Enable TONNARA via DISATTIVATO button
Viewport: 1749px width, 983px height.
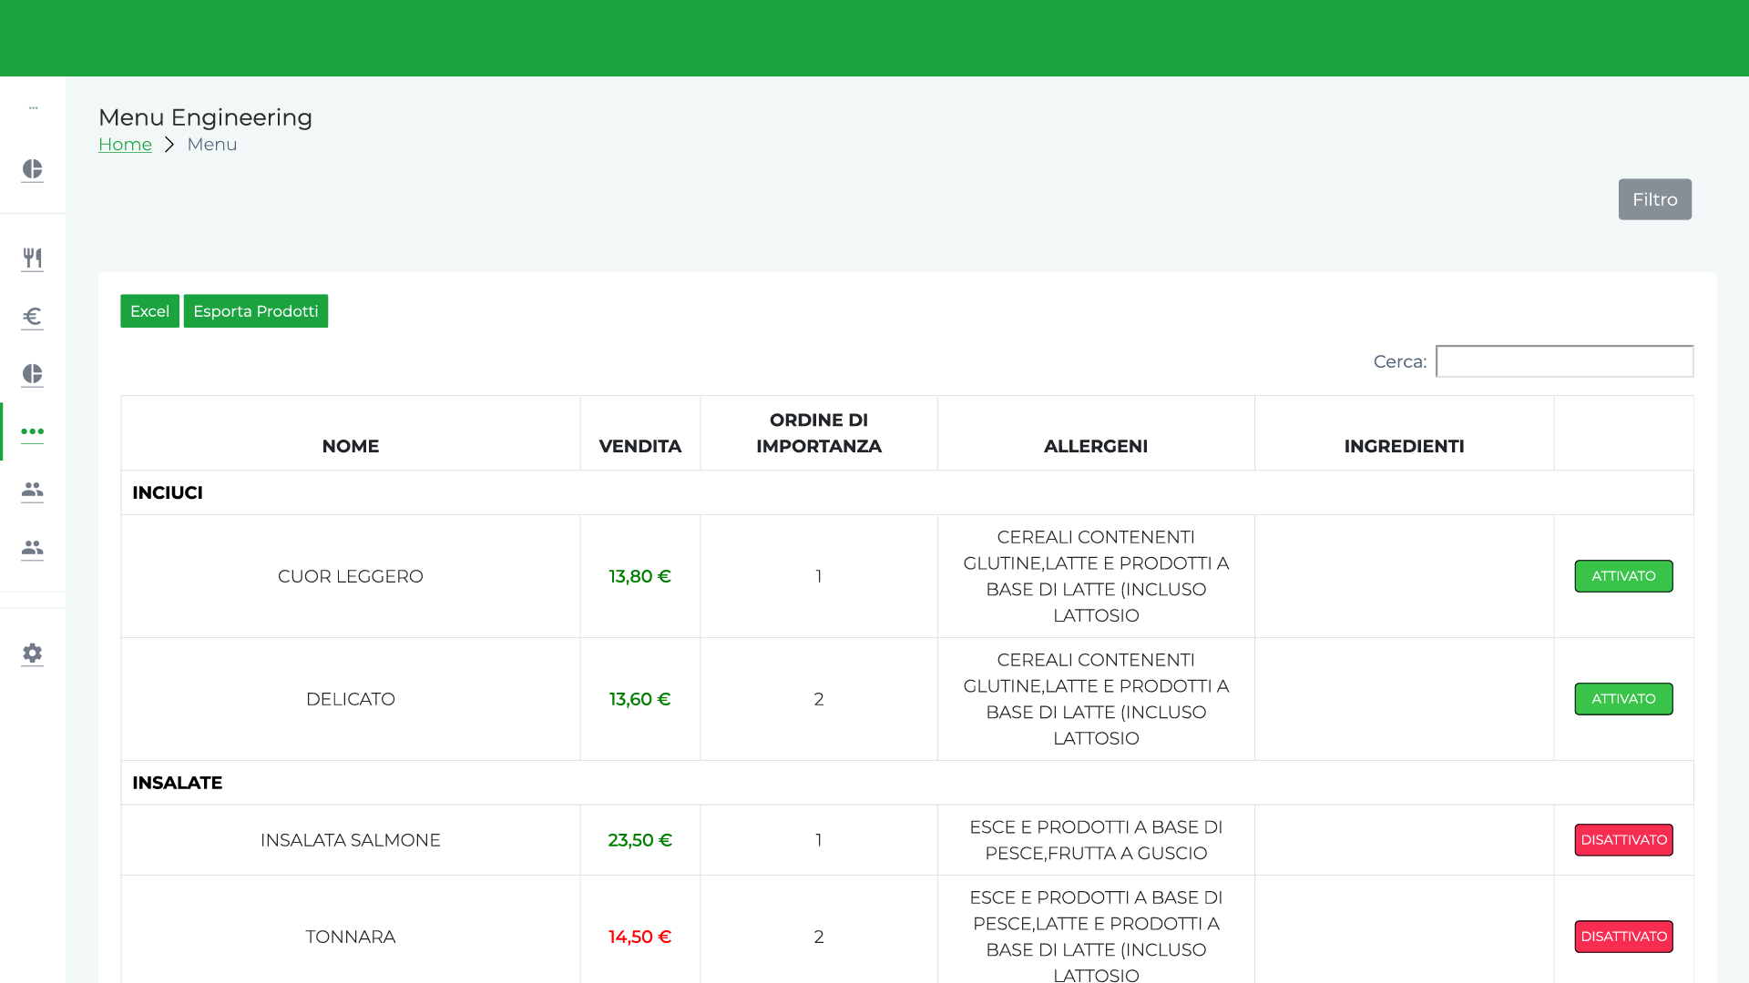(x=1623, y=937)
